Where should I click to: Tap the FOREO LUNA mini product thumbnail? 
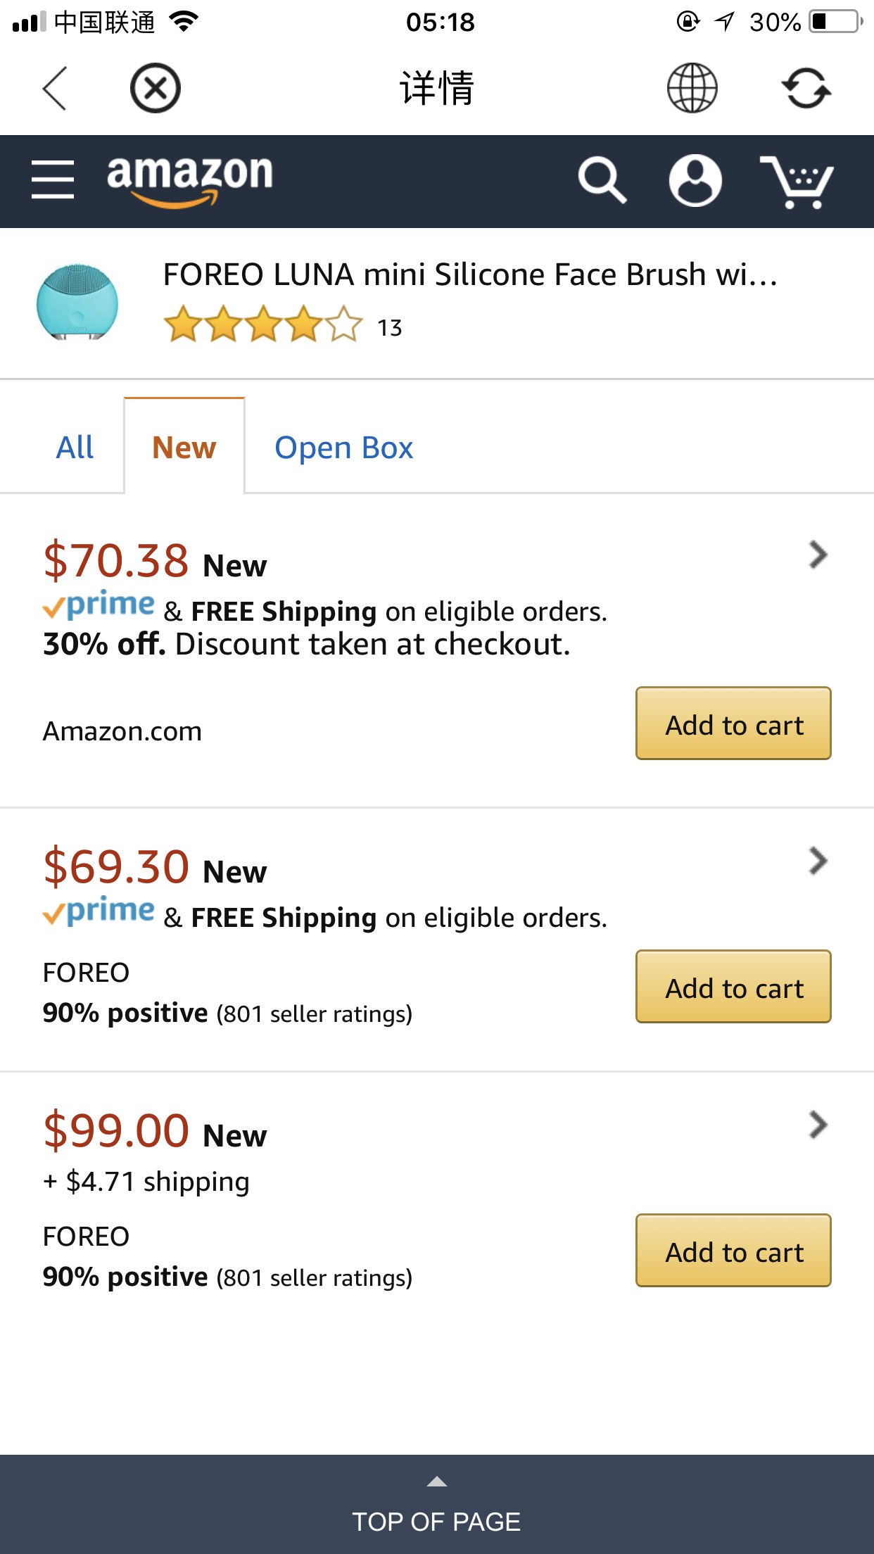77,303
